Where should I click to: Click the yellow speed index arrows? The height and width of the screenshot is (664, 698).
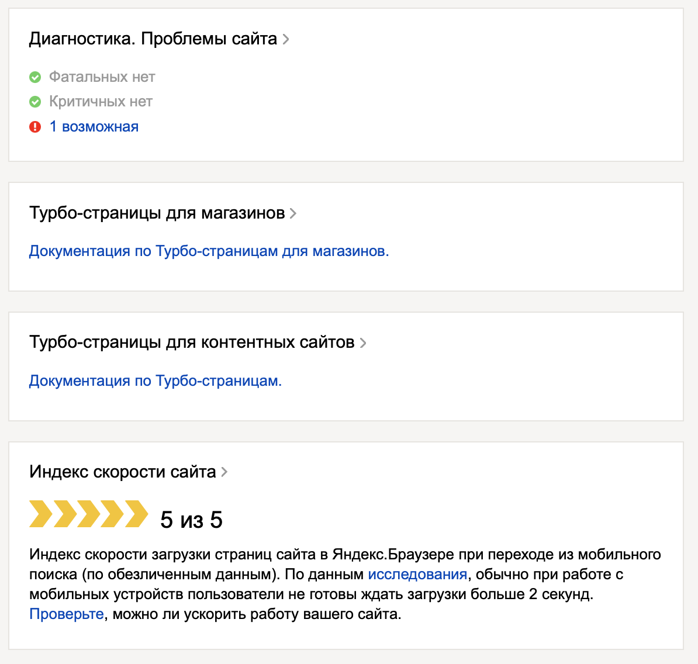(88, 514)
